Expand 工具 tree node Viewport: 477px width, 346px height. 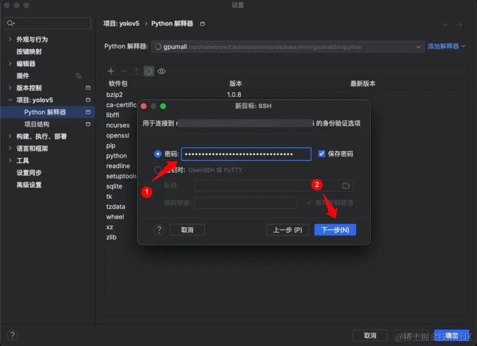pyautogui.click(x=10, y=160)
